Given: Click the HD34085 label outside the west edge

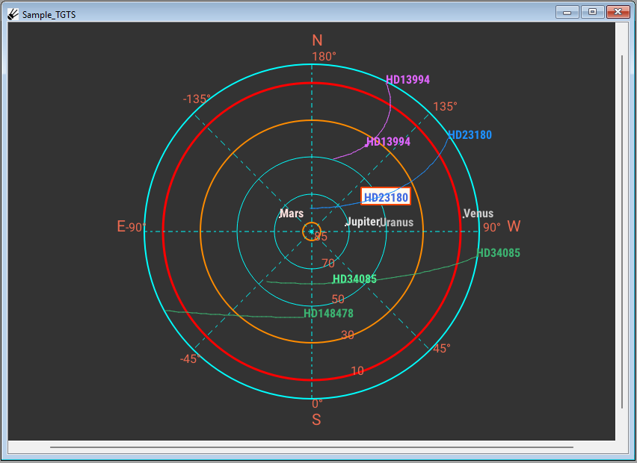Looking at the screenshot, I should click(x=498, y=253).
